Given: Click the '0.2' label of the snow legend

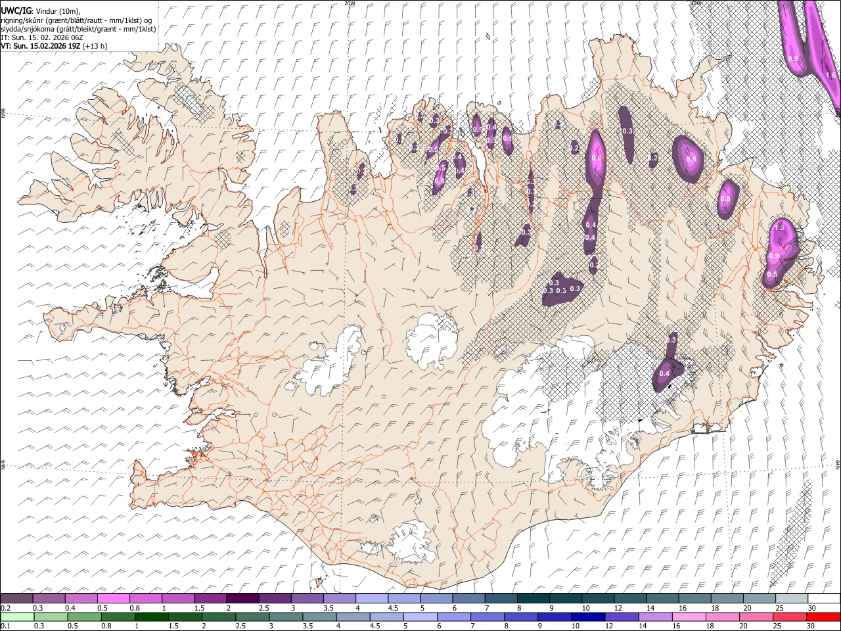Looking at the screenshot, I should 5,608.
